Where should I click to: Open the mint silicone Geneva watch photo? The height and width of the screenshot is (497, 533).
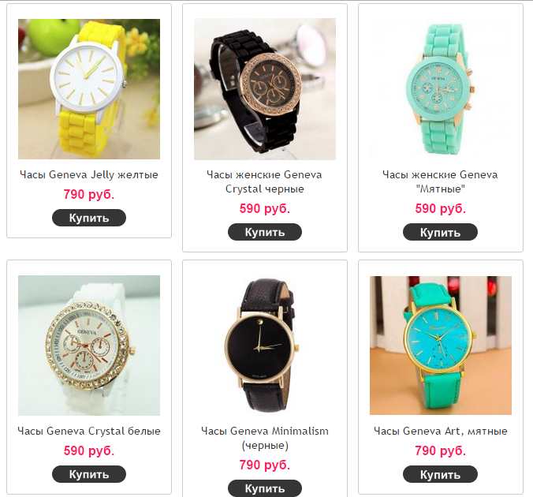pyautogui.click(x=441, y=89)
